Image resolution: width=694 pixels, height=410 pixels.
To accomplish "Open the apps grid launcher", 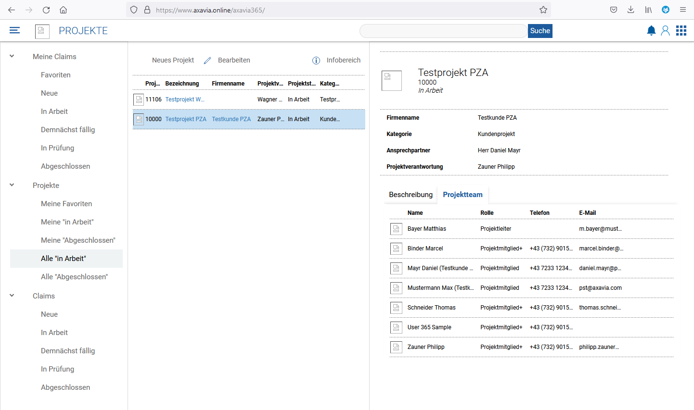I will pyautogui.click(x=681, y=31).
